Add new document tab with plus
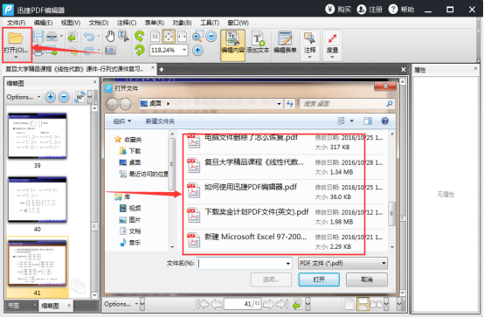 tap(161, 70)
